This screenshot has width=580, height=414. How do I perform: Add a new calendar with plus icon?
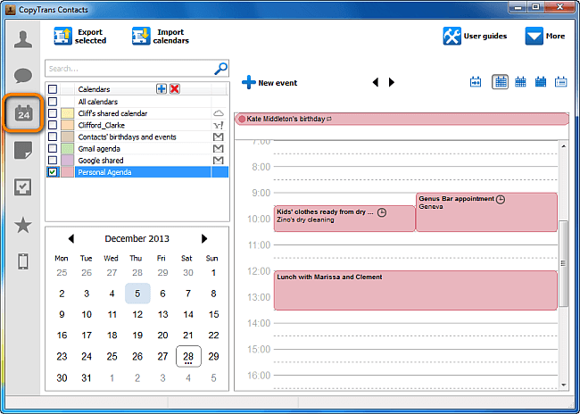click(162, 89)
